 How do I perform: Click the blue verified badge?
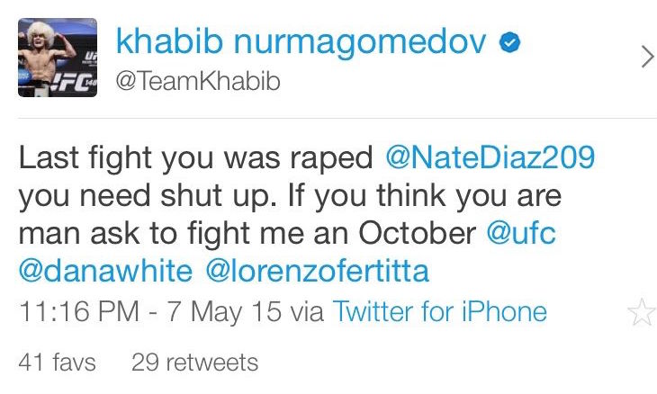[x=508, y=43]
